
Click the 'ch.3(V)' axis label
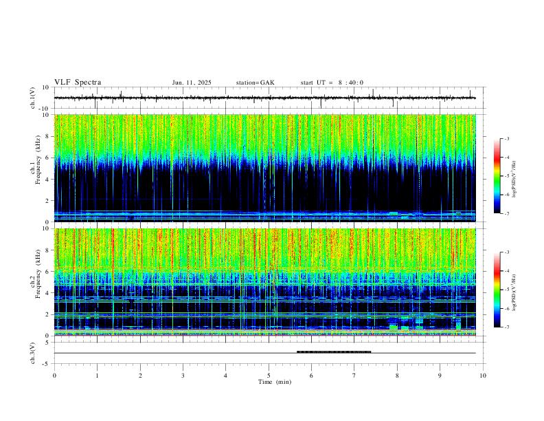[x=33, y=353]
